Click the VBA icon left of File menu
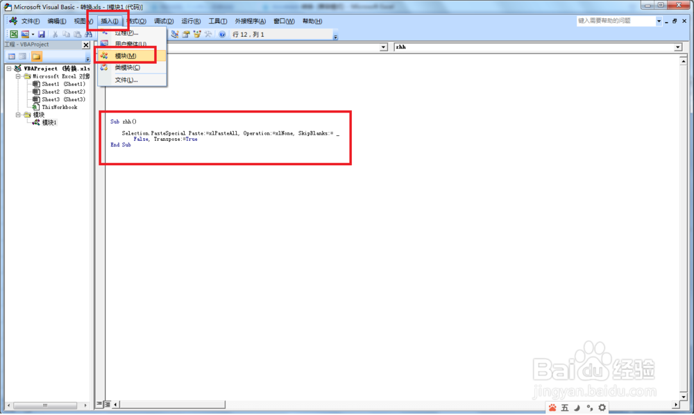 (13, 21)
